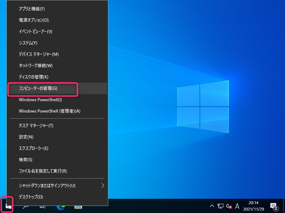Select 電源オプション(O) menu entry
Image resolution: width=285 pixels, height=213 pixels.
point(57,20)
